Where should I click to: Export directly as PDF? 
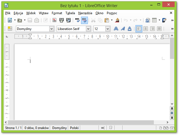[x=54, y=20]
